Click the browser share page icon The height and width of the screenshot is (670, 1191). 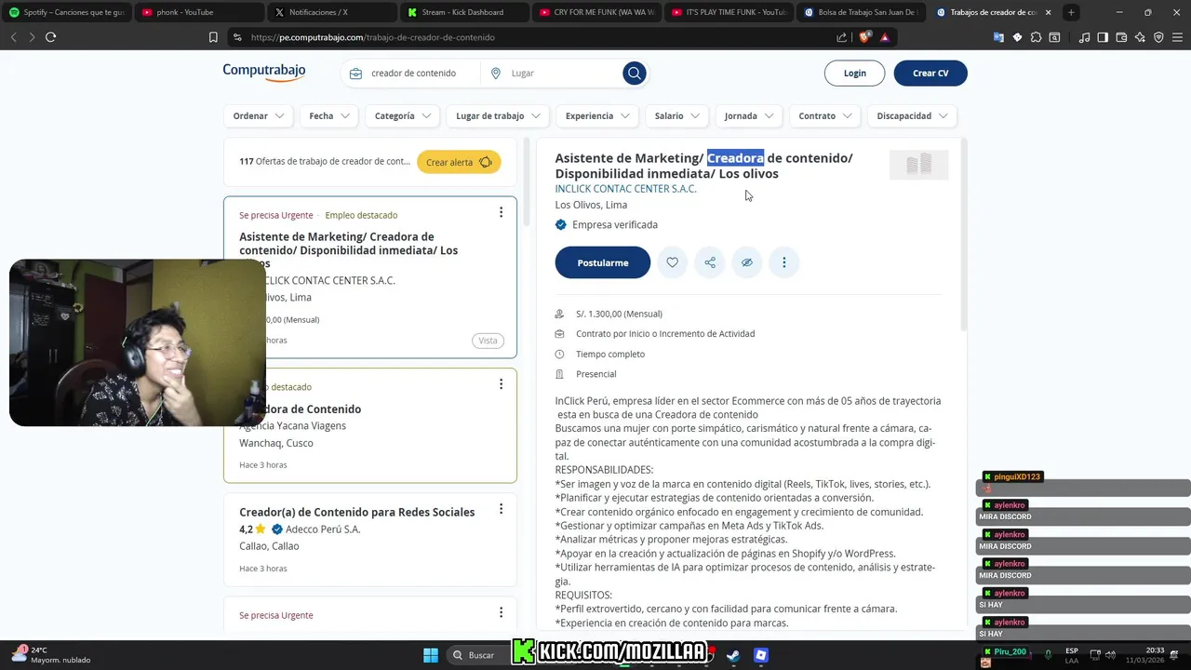(x=842, y=37)
